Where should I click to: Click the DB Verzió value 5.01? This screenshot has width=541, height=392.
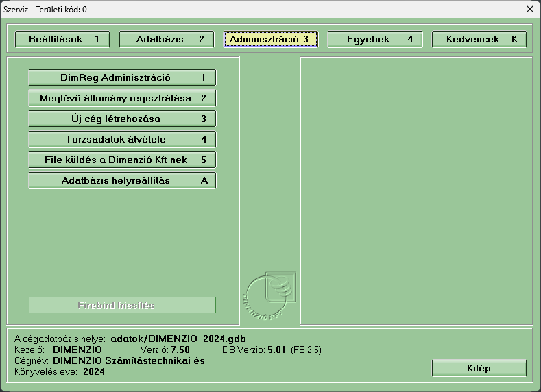click(x=277, y=350)
